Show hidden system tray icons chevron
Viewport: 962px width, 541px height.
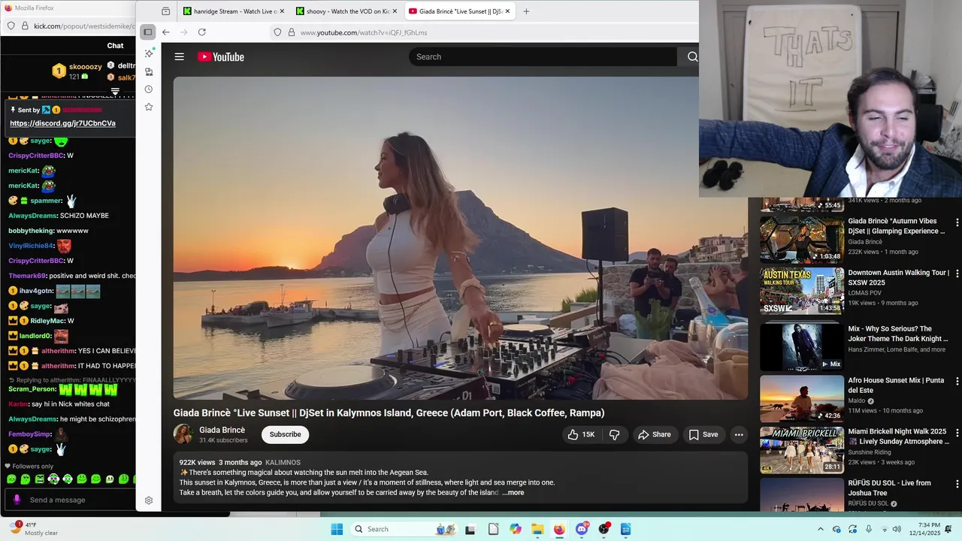(820, 529)
